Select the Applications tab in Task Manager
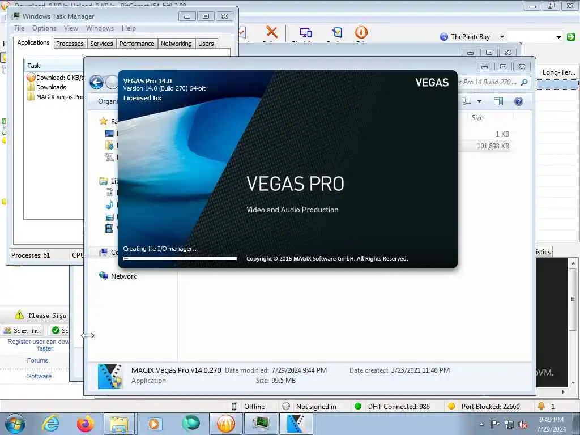Image resolution: width=580 pixels, height=435 pixels. coord(33,42)
